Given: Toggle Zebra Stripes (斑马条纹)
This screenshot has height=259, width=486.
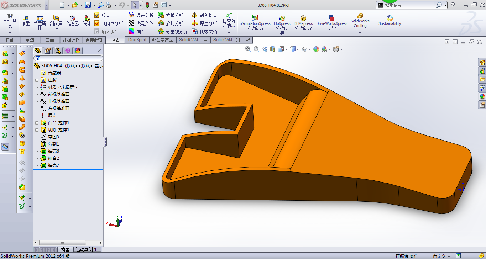Looking at the screenshot, I should [141, 23].
